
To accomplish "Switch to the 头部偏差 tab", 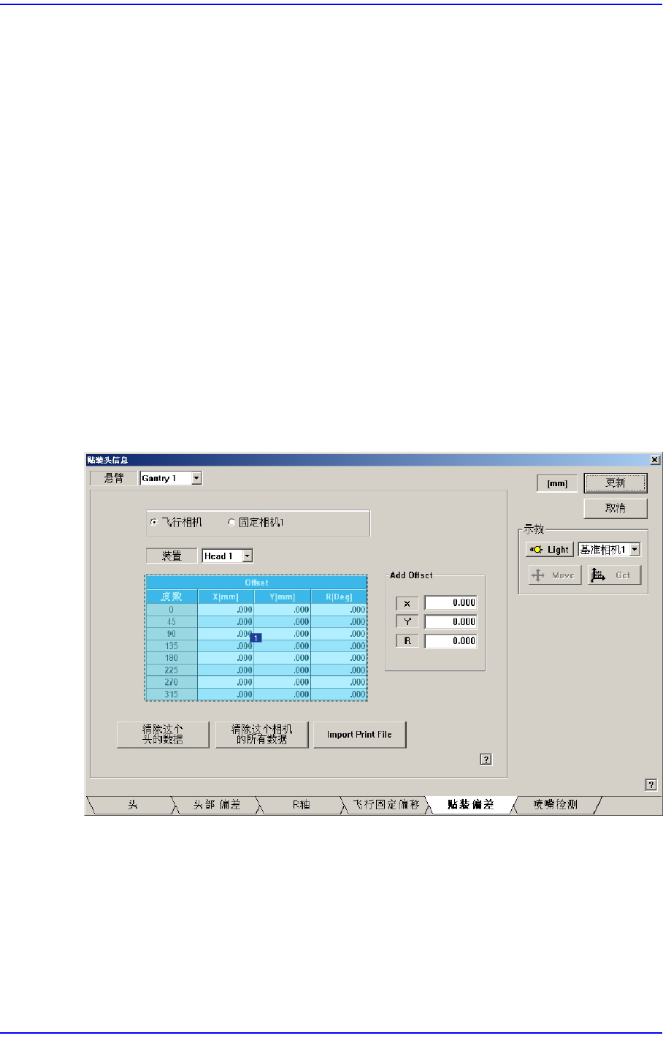I will (217, 805).
